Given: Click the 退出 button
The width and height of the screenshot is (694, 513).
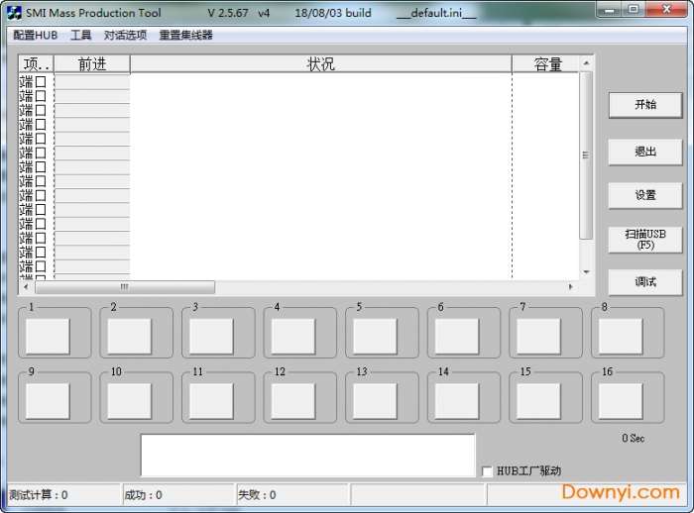Looking at the screenshot, I should coord(645,152).
